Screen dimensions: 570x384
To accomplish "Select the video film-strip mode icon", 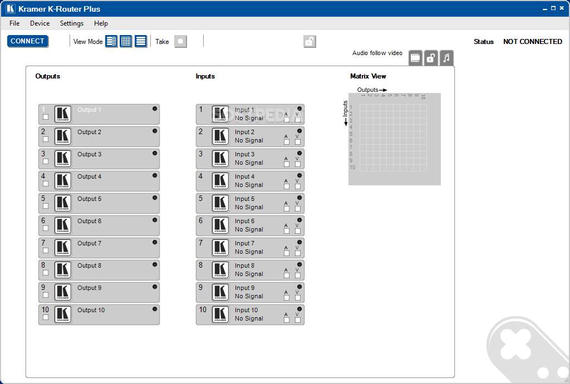I will click(x=415, y=58).
